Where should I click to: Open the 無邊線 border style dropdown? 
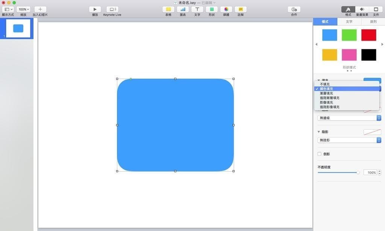click(x=349, y=118)
